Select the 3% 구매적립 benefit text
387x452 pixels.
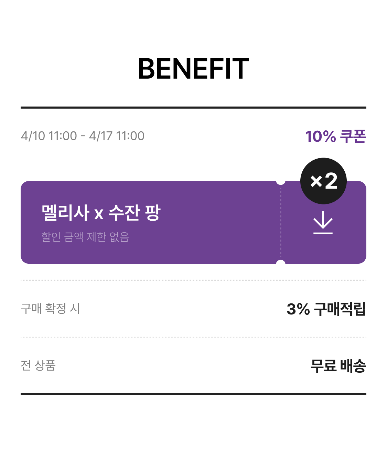pos(326,309)
